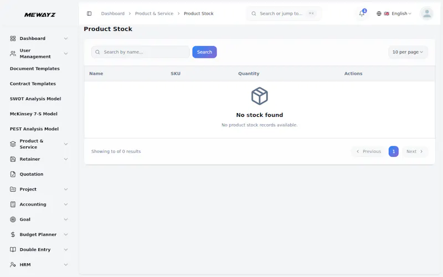Screen dimensions: 443x277
Task: Click the Actions column header
Action: (353, 74)
